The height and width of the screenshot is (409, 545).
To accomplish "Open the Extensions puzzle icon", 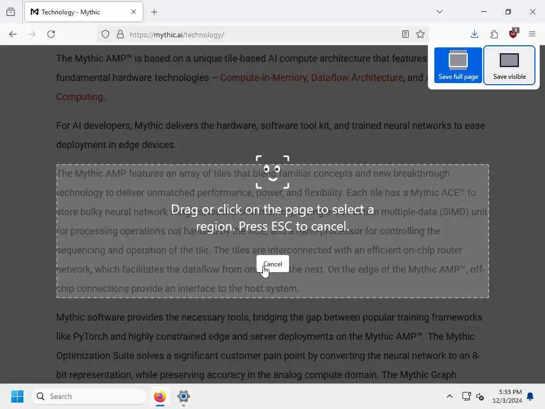I will pyautogui.click(x=494, y=34).
